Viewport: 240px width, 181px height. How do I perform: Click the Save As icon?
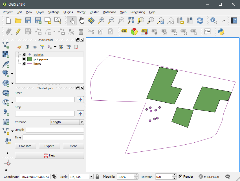pos(38,21)
